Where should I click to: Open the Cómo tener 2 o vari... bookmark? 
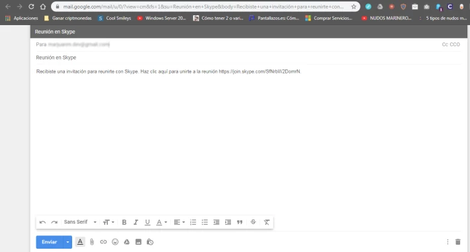(x=218, y=19)
